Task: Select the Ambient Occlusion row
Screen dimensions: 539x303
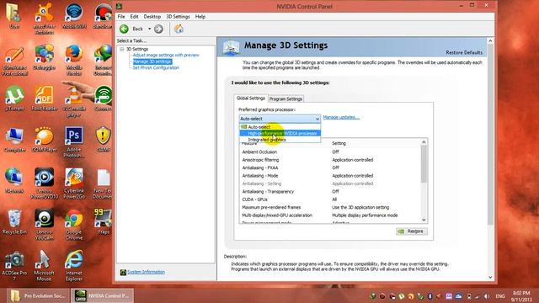Action: tap(330, 151)
